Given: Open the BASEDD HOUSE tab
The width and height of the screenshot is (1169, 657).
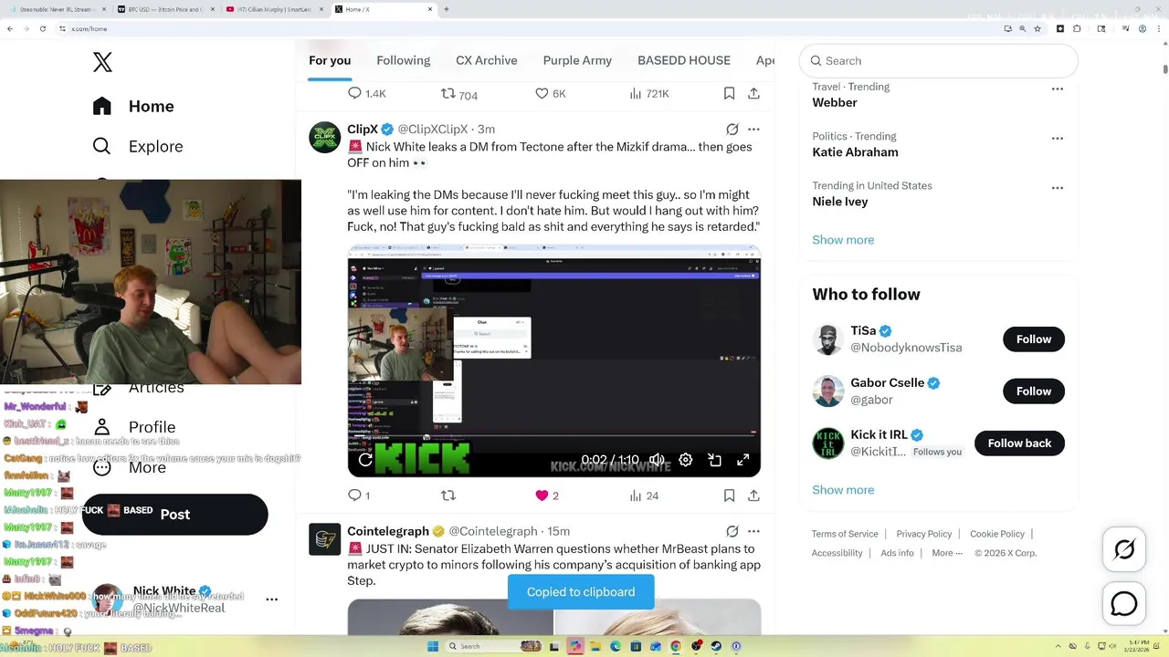Looking at the screenshot, I should (x=684, y=60).
